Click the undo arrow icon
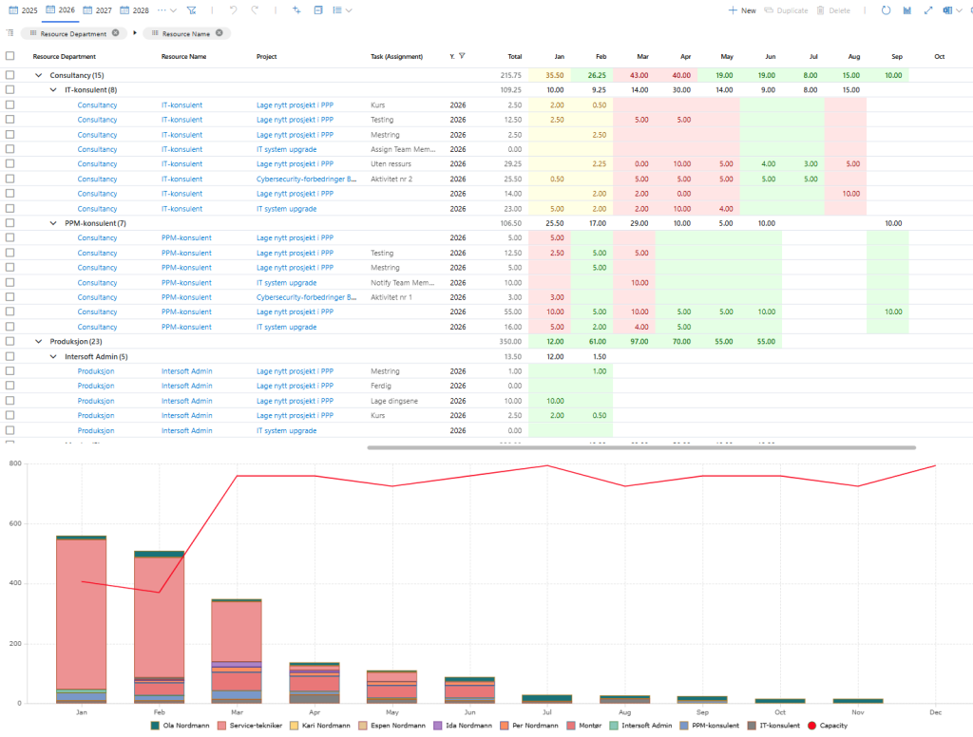The height and width of the screenshot is (737, 973). [234, 9]
